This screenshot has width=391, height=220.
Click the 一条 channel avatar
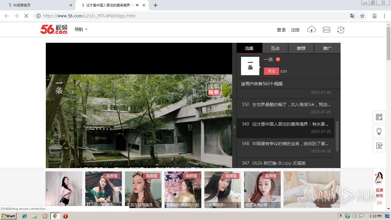tap(250, 66)
